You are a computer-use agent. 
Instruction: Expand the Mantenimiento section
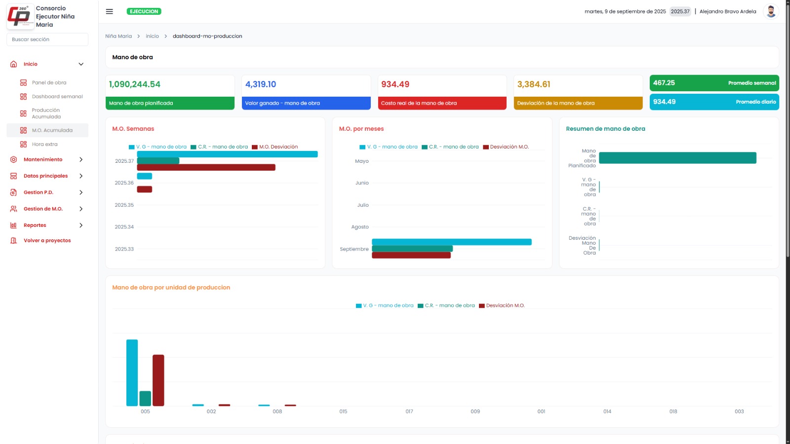coord(81,159)
